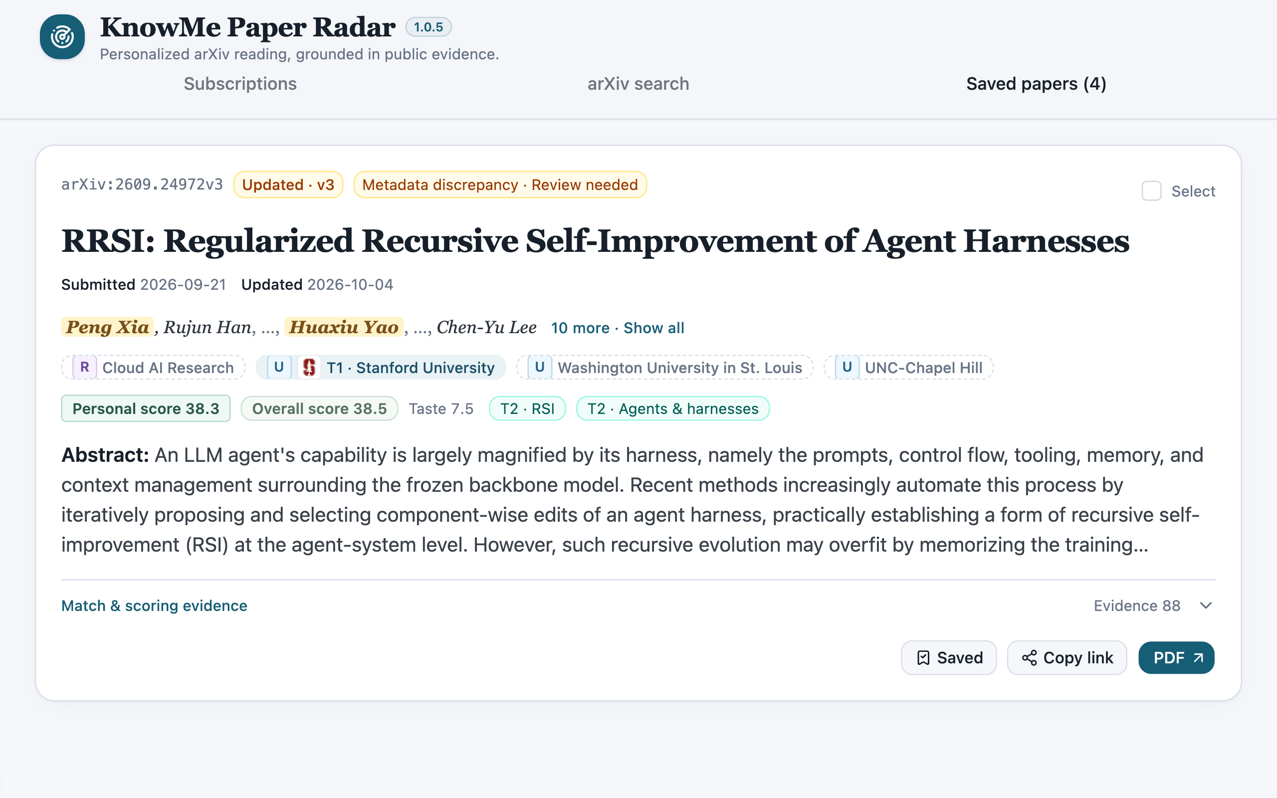Click the bookmark icon in Saved button

pyautogui.click(x=923, y=658)
